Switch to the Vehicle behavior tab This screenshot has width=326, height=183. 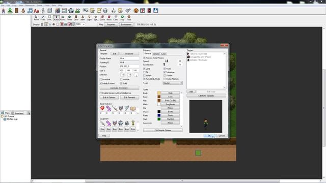coord(156,54)
